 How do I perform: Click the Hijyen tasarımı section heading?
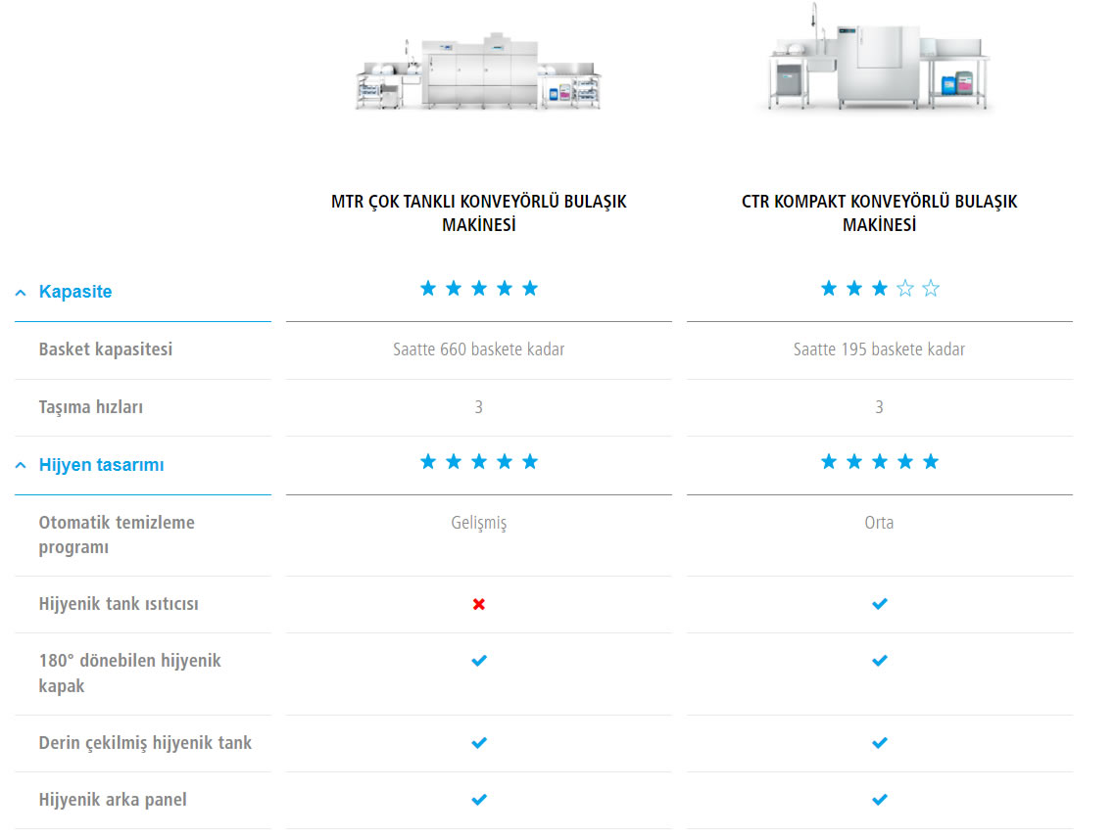point(101,465)
